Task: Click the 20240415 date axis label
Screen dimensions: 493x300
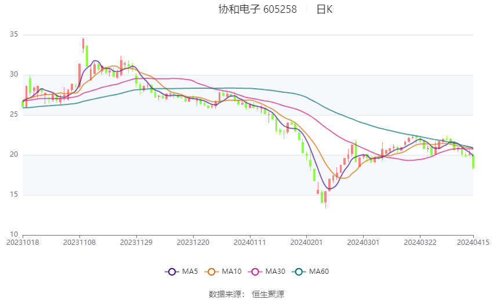Action: [x=473, y=243]
